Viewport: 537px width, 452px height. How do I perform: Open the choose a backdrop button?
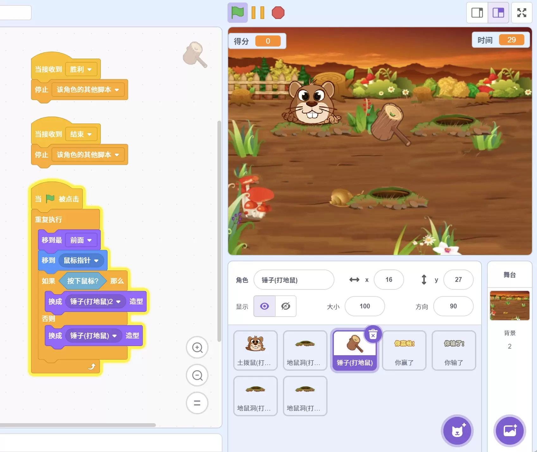point(510,431)
